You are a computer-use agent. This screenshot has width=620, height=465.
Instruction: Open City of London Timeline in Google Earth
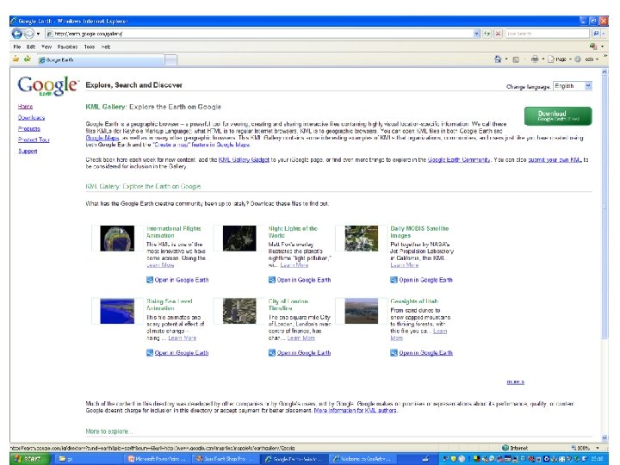(300, 353)
